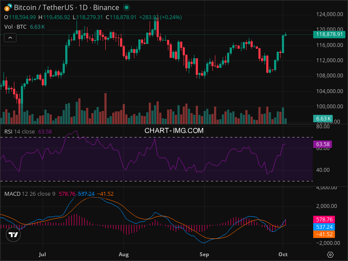Click the 120,000.00 price scale label

(x=329, y=29)
